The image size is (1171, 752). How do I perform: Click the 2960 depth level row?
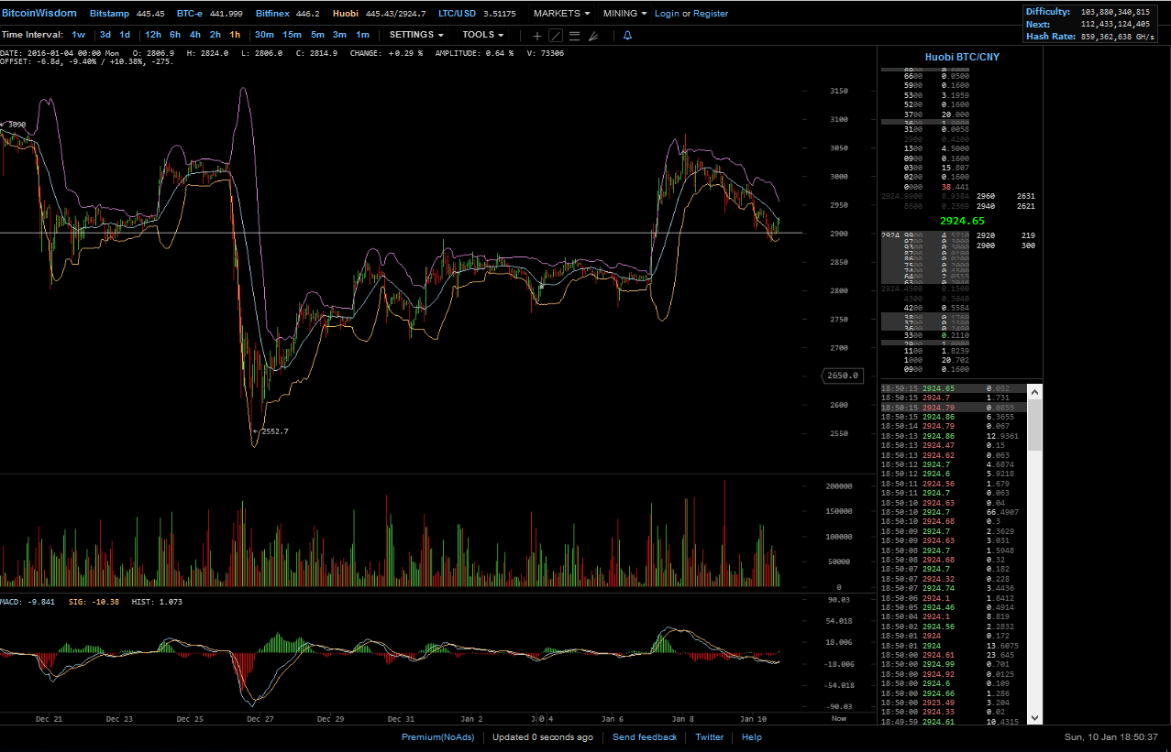pos(1006,196)
